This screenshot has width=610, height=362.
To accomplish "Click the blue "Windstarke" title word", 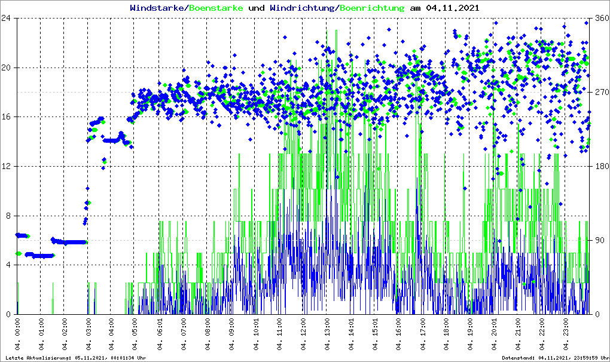I will pos(158,8).
